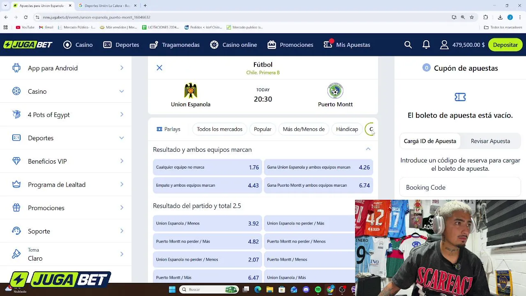Click the browser reload button
This screenshot has height=296, width=526.
25,17
